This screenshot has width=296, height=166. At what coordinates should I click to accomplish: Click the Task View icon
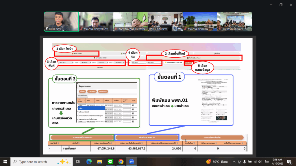(78, 162)
